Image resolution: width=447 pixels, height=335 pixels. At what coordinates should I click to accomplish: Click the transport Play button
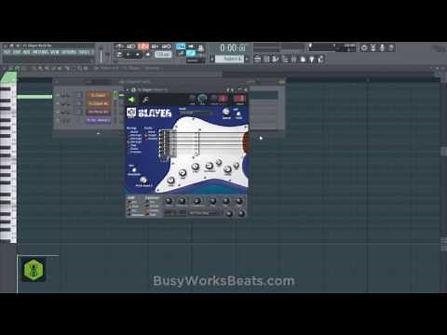click(x=128, y=55)
